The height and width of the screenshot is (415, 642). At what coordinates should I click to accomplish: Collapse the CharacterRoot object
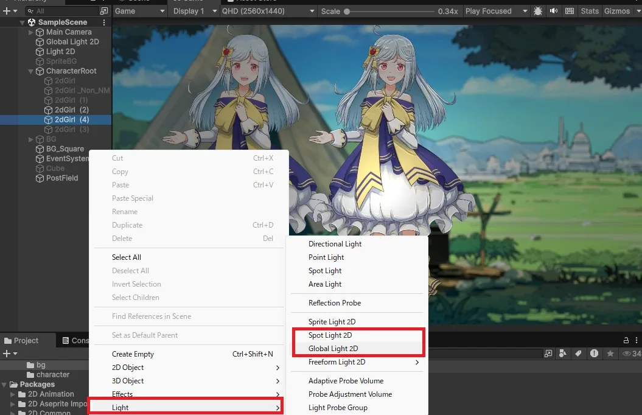30,71
